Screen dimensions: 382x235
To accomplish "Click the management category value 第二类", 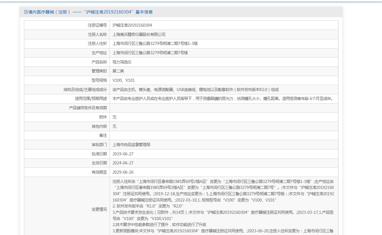I will click(x=118, y=71).
